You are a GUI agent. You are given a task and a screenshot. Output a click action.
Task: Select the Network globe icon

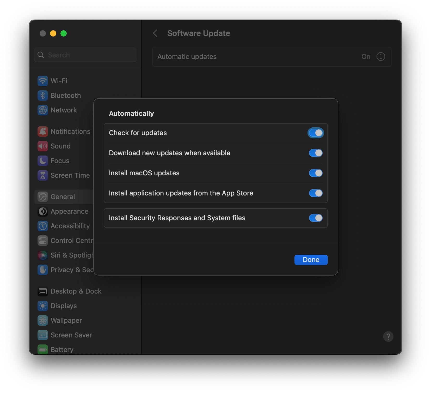[x=42, y=110]
